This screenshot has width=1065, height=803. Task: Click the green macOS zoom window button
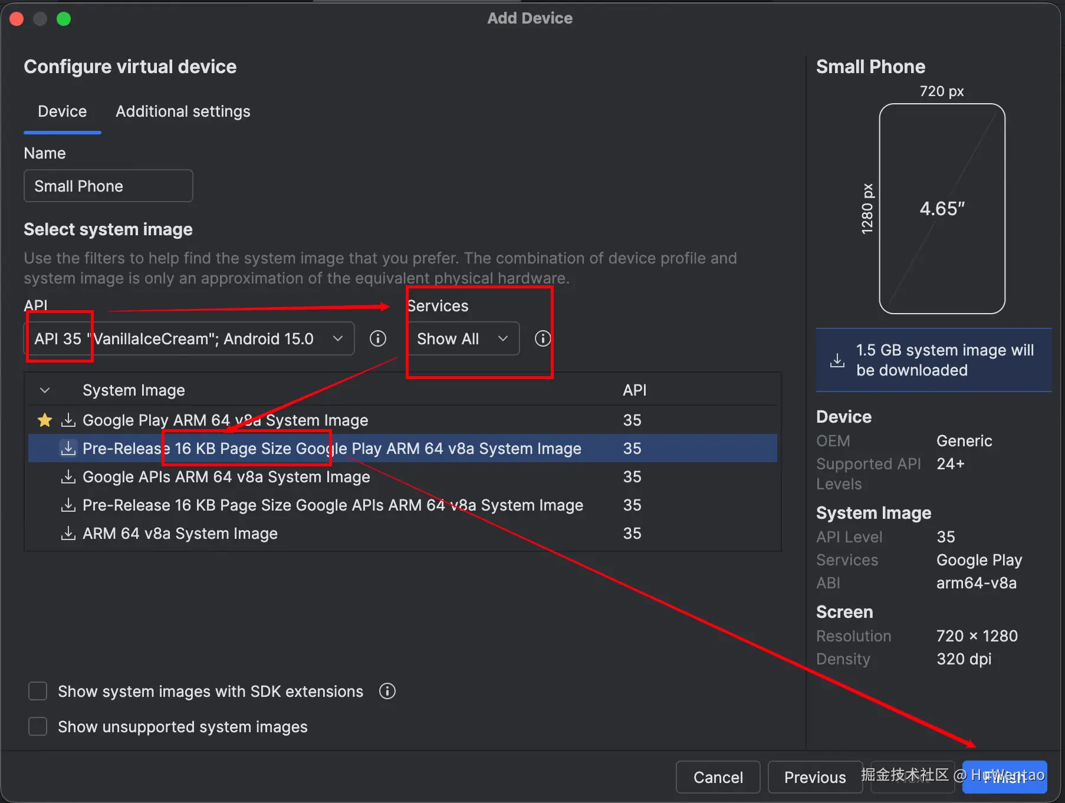(64, 19)
